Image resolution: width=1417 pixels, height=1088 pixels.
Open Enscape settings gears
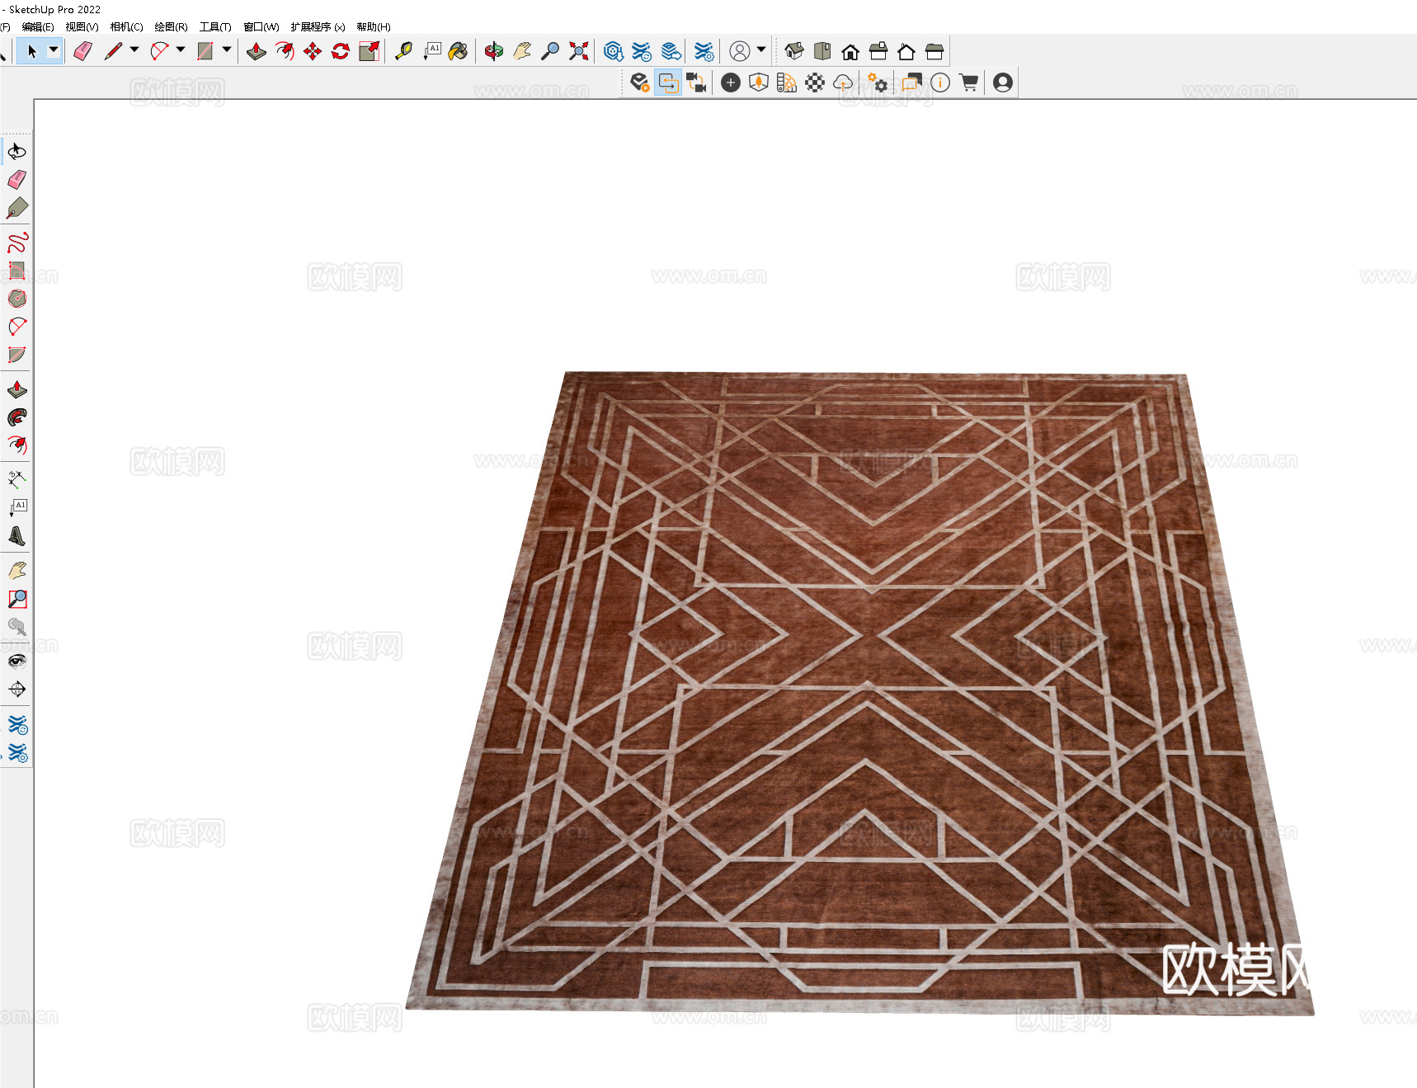click(x=878, y=82)
